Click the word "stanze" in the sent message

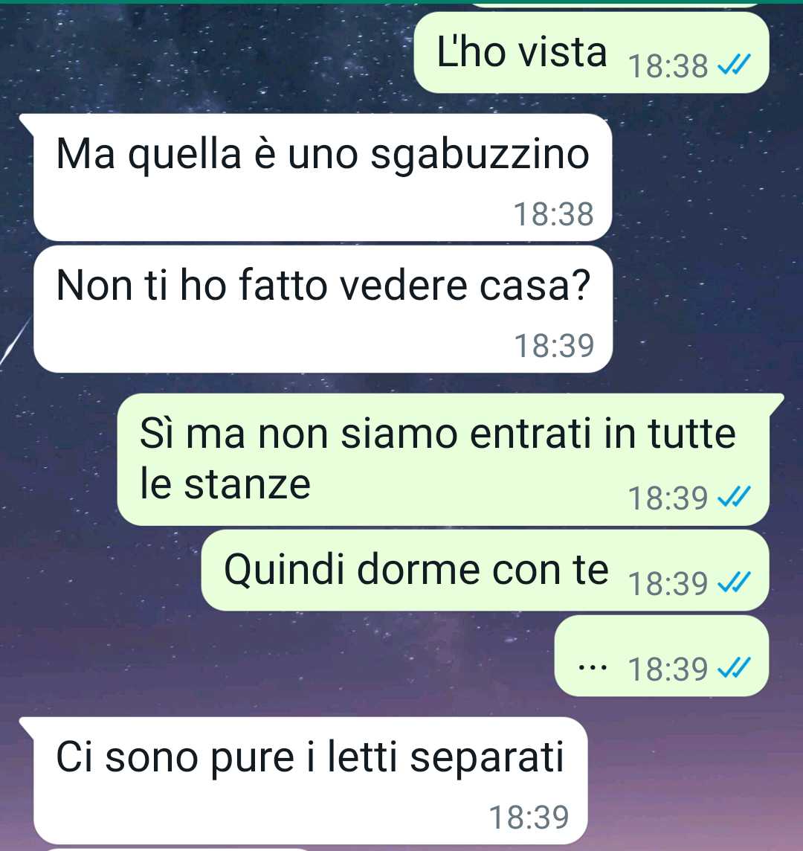[x=248, y=484]
